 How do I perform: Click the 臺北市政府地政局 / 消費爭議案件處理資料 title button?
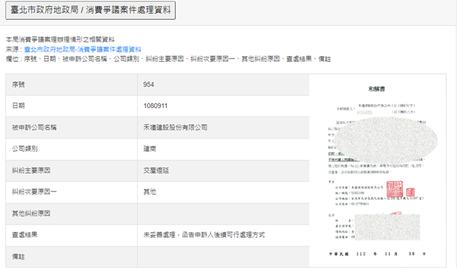click(90, 11)
